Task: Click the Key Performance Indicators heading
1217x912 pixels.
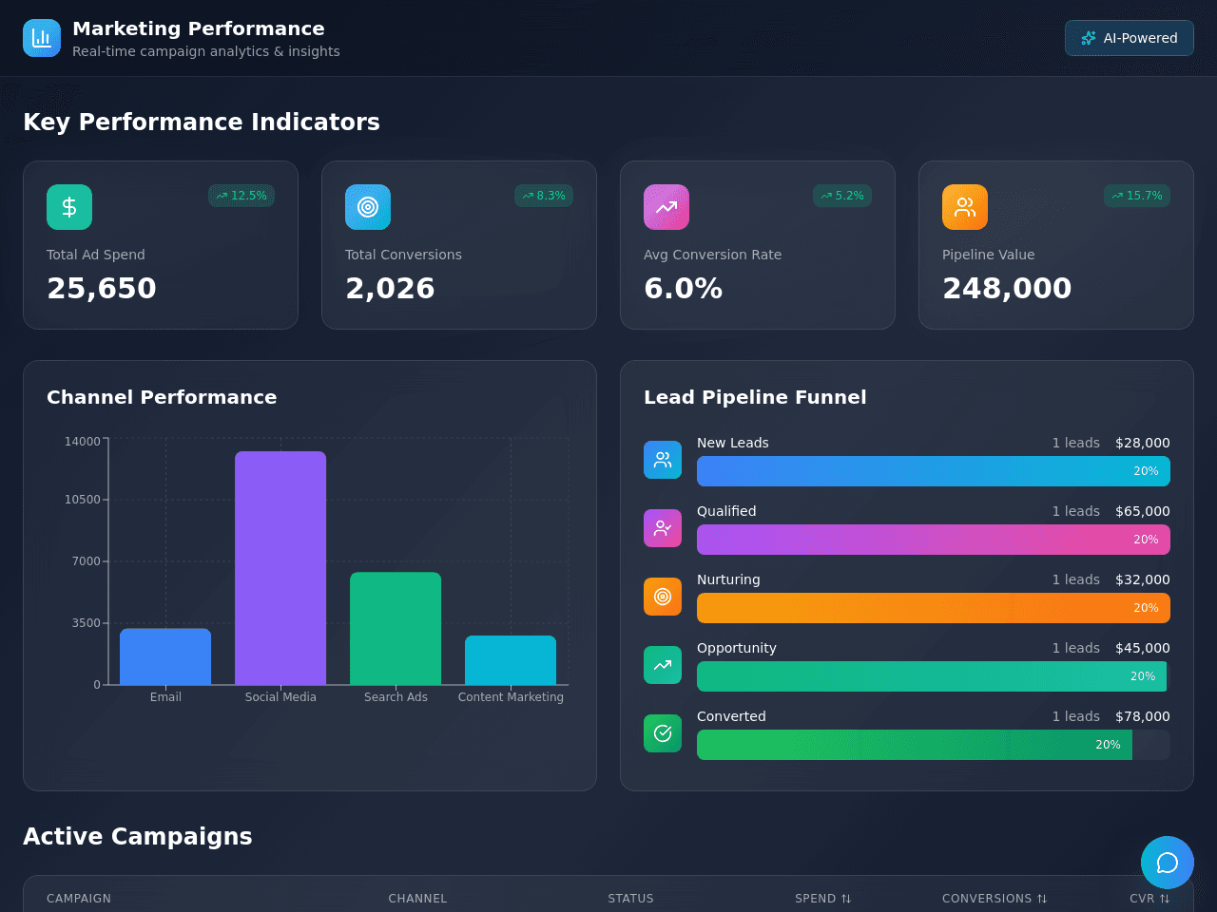Action: click(202, 122)
